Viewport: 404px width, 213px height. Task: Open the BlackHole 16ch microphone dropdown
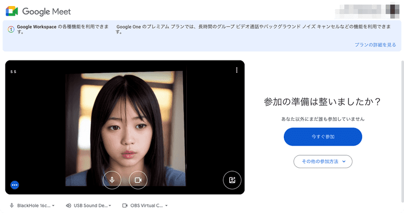pyautogui.click(x=32, y=205)
